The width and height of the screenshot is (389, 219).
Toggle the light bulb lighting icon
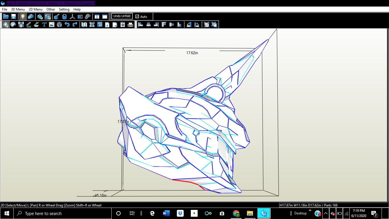tap(23, 17)
